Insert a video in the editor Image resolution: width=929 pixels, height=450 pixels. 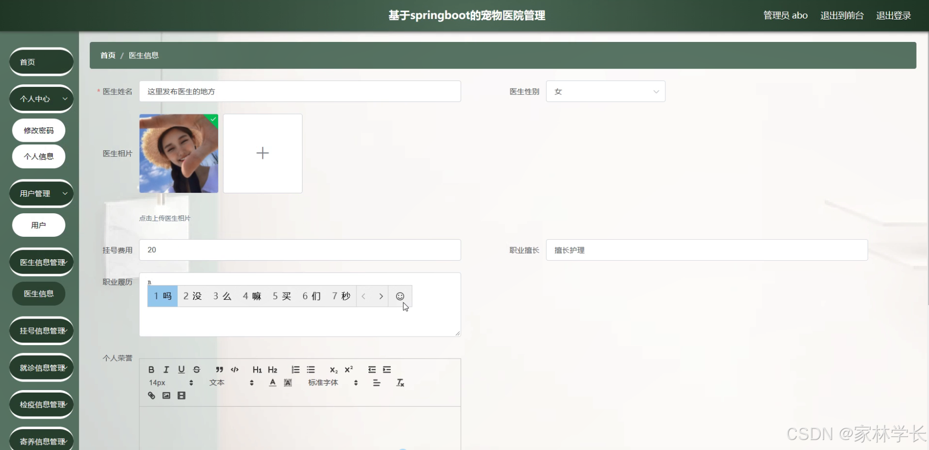tap(181, 396)
